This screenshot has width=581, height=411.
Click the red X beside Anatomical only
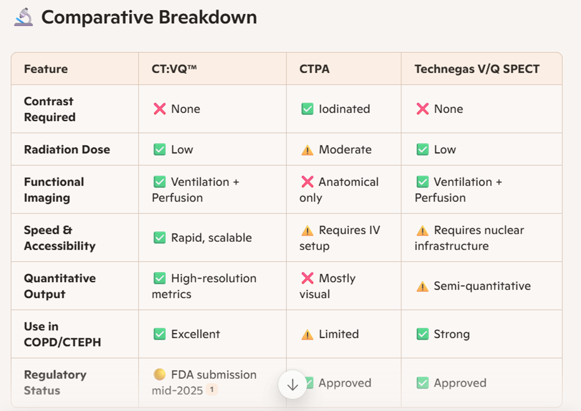click(x=307, y=182)
